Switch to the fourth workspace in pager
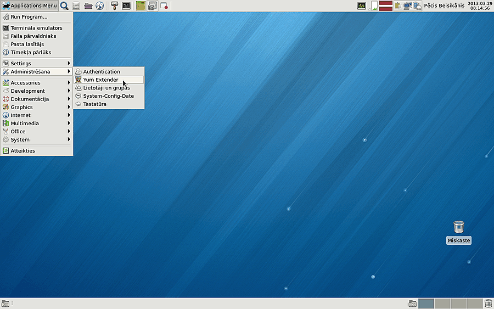Viewport: 494px width, 309px height. [x=474, y=304]
